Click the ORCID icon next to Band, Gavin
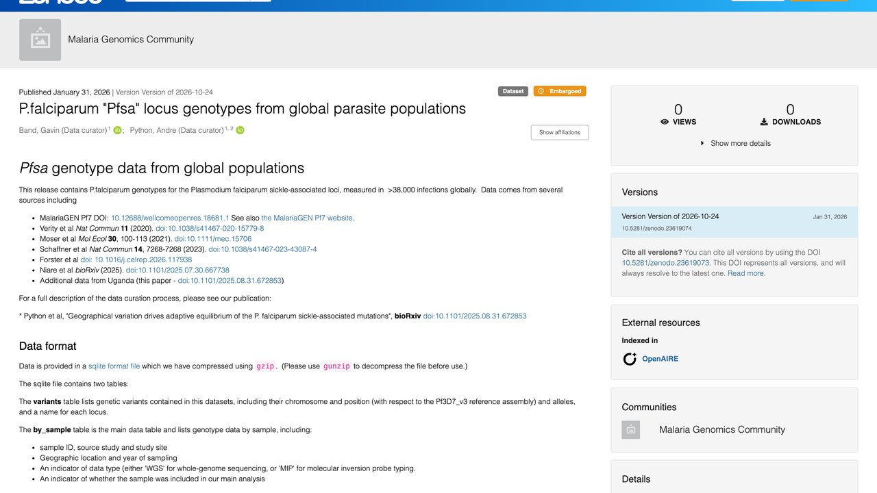This screenshot has height=493, width=877. tap(117, 130)
